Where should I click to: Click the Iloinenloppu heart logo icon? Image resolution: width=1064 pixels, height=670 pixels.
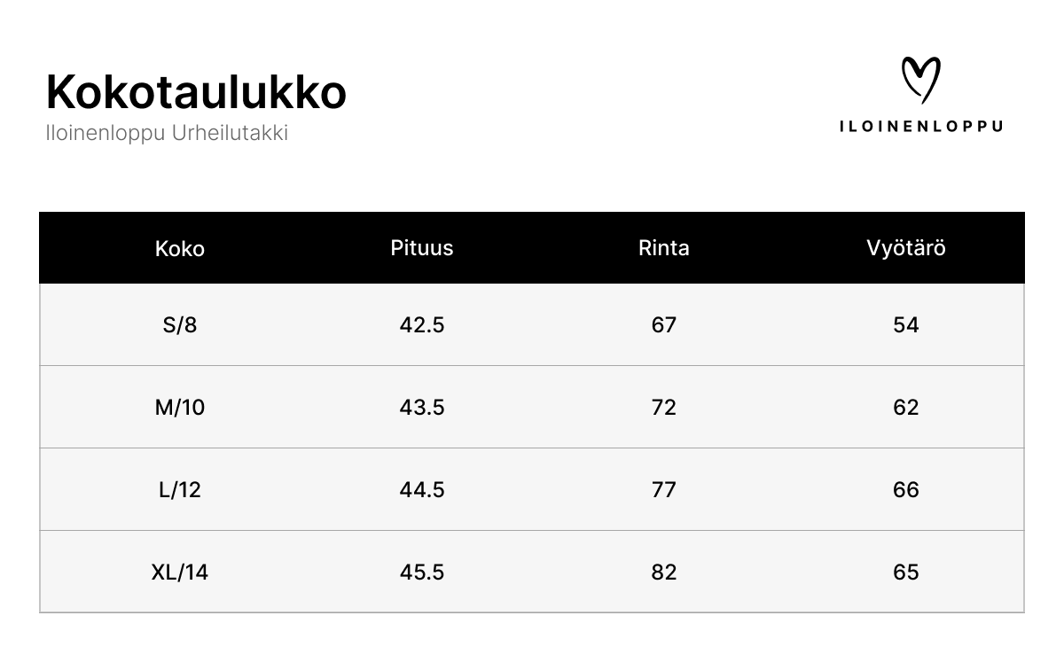920,80
